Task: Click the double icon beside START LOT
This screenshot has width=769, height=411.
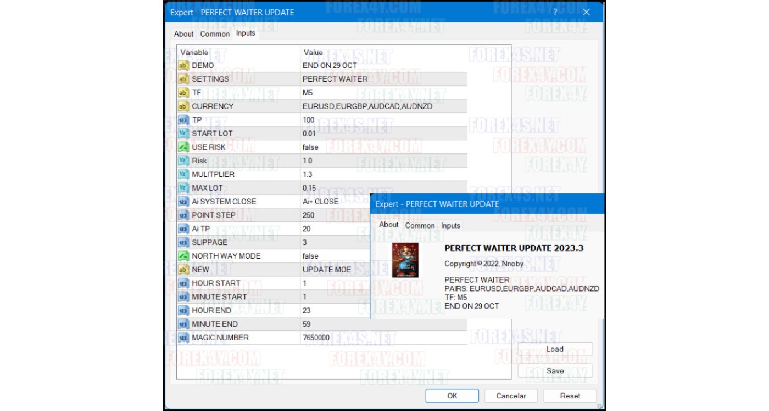Action: coord(183,134)
